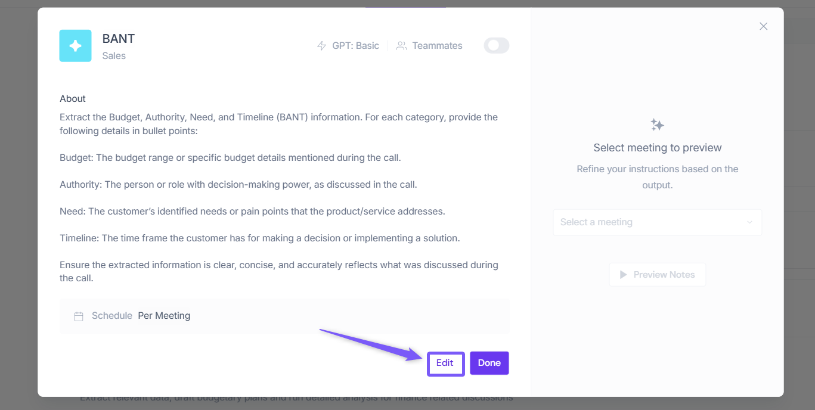Click the calendar icon in Schedule row
Screen dimensions: 815x410
[x=79, y=316]
